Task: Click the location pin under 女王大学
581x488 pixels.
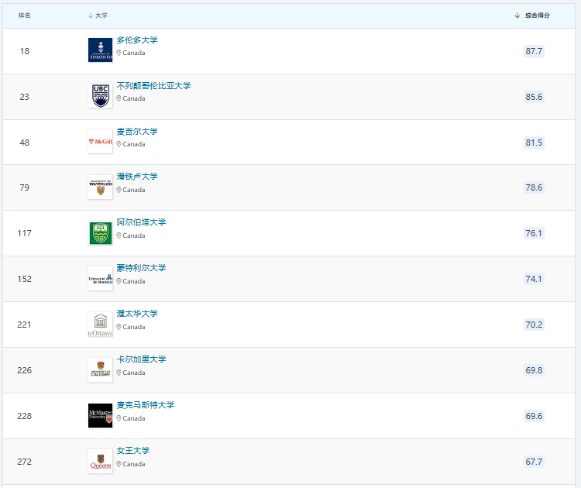Action: (119, 464)
